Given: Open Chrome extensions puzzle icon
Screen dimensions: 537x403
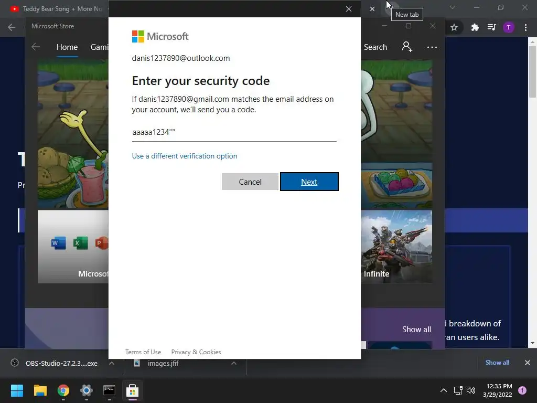Looking at the screenshot, I should coord(475,27).
